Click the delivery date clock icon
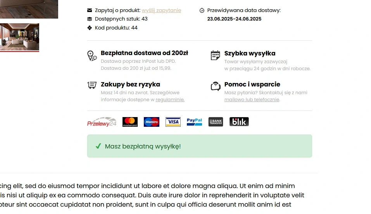 click(202, 10)
